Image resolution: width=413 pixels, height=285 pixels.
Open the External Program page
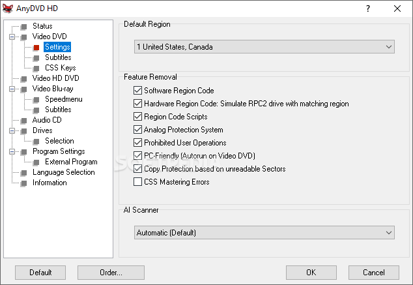point(71,162)
